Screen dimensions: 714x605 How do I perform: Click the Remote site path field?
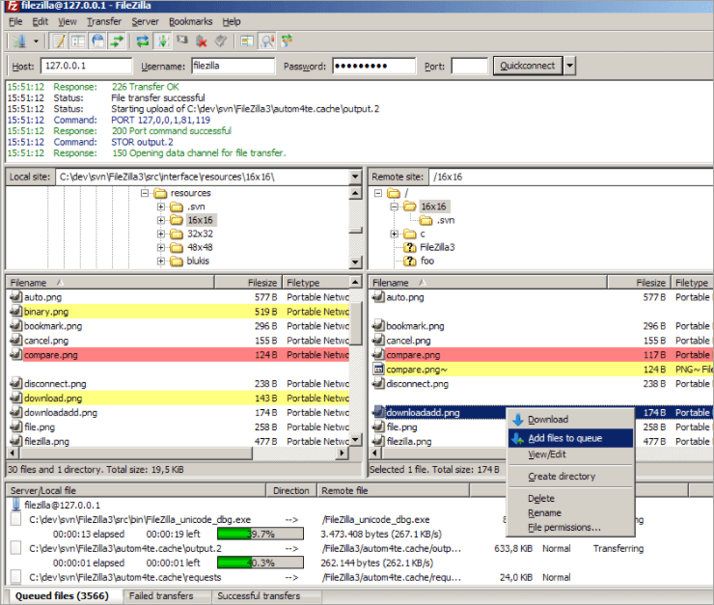(571, 177)
